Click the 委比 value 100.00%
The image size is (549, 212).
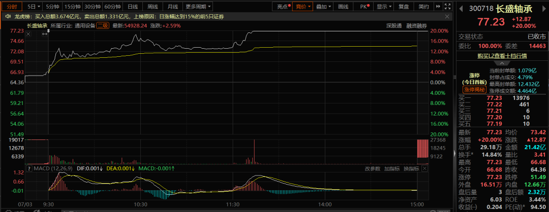pos(491,46)
